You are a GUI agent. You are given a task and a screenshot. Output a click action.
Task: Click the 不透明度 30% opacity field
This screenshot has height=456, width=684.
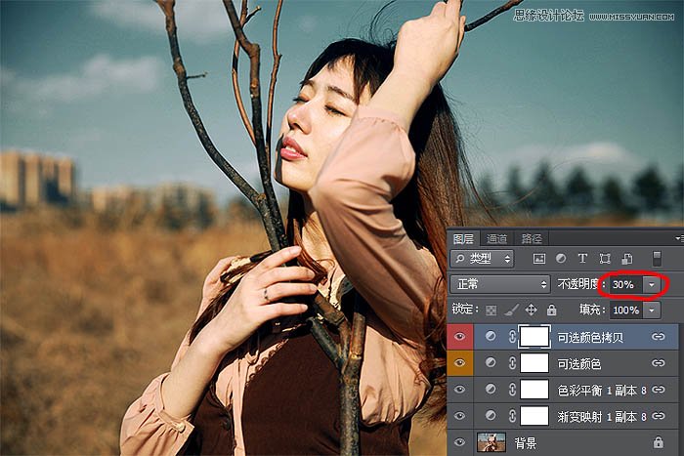tap(626, 285)
